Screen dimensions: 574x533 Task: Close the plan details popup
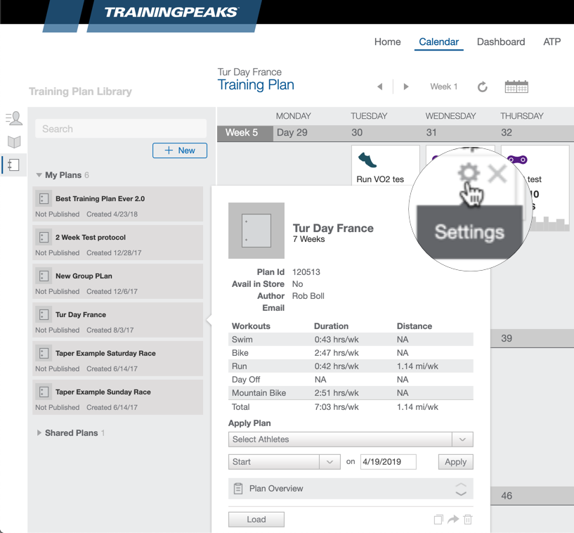497,173
